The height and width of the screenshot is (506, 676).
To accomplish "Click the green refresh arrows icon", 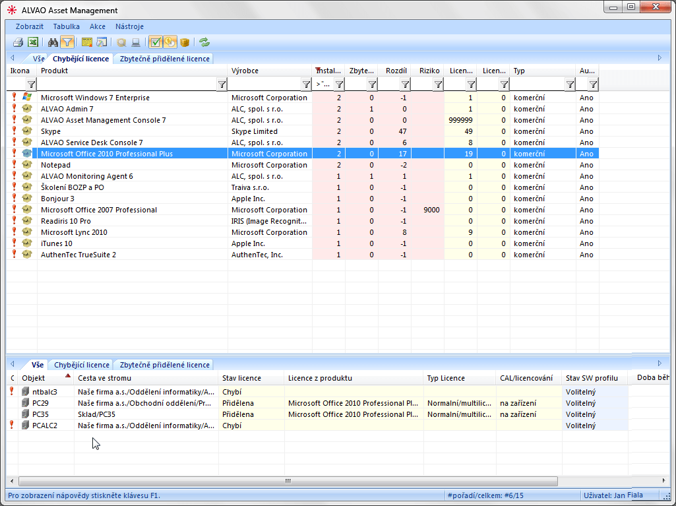I will 204,42.
